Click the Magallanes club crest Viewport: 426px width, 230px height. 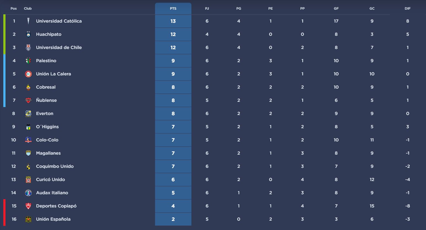pos(28,153)
